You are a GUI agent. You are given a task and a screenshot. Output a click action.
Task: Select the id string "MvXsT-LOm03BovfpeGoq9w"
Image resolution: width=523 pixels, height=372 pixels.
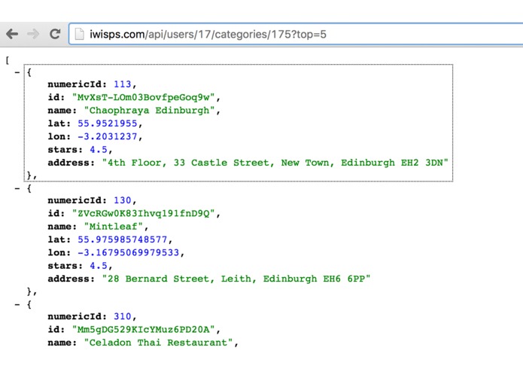click(x=144, y=97)
